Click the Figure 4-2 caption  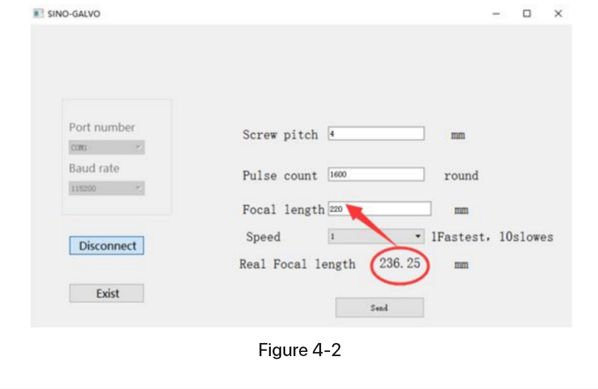pos(300,350)
